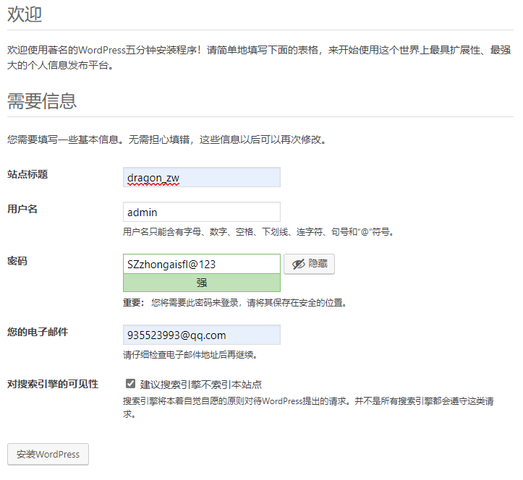This screenshot has width=523, height=480.
Task: Click the 隐藏 password hide button
Action: [x=309, y=264]
